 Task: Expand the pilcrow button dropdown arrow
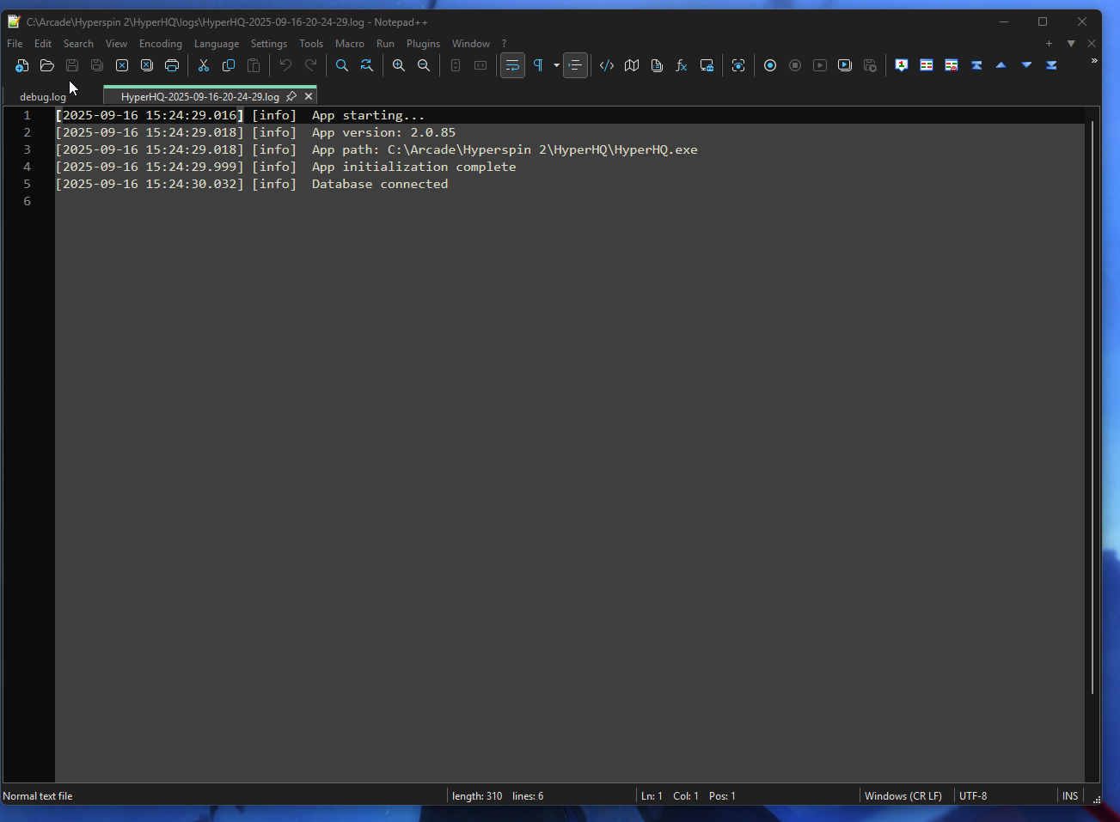(556, 65)
